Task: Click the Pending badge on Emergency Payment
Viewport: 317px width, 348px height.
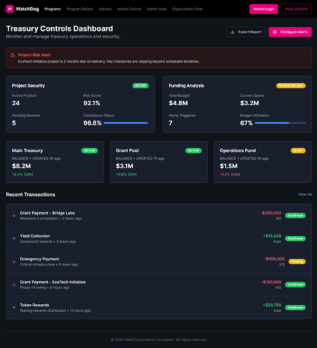Action: coord(297,262)
